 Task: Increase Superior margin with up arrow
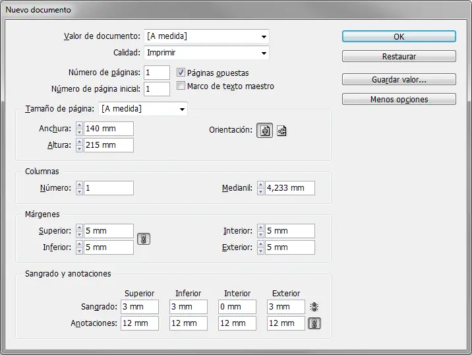79,228
